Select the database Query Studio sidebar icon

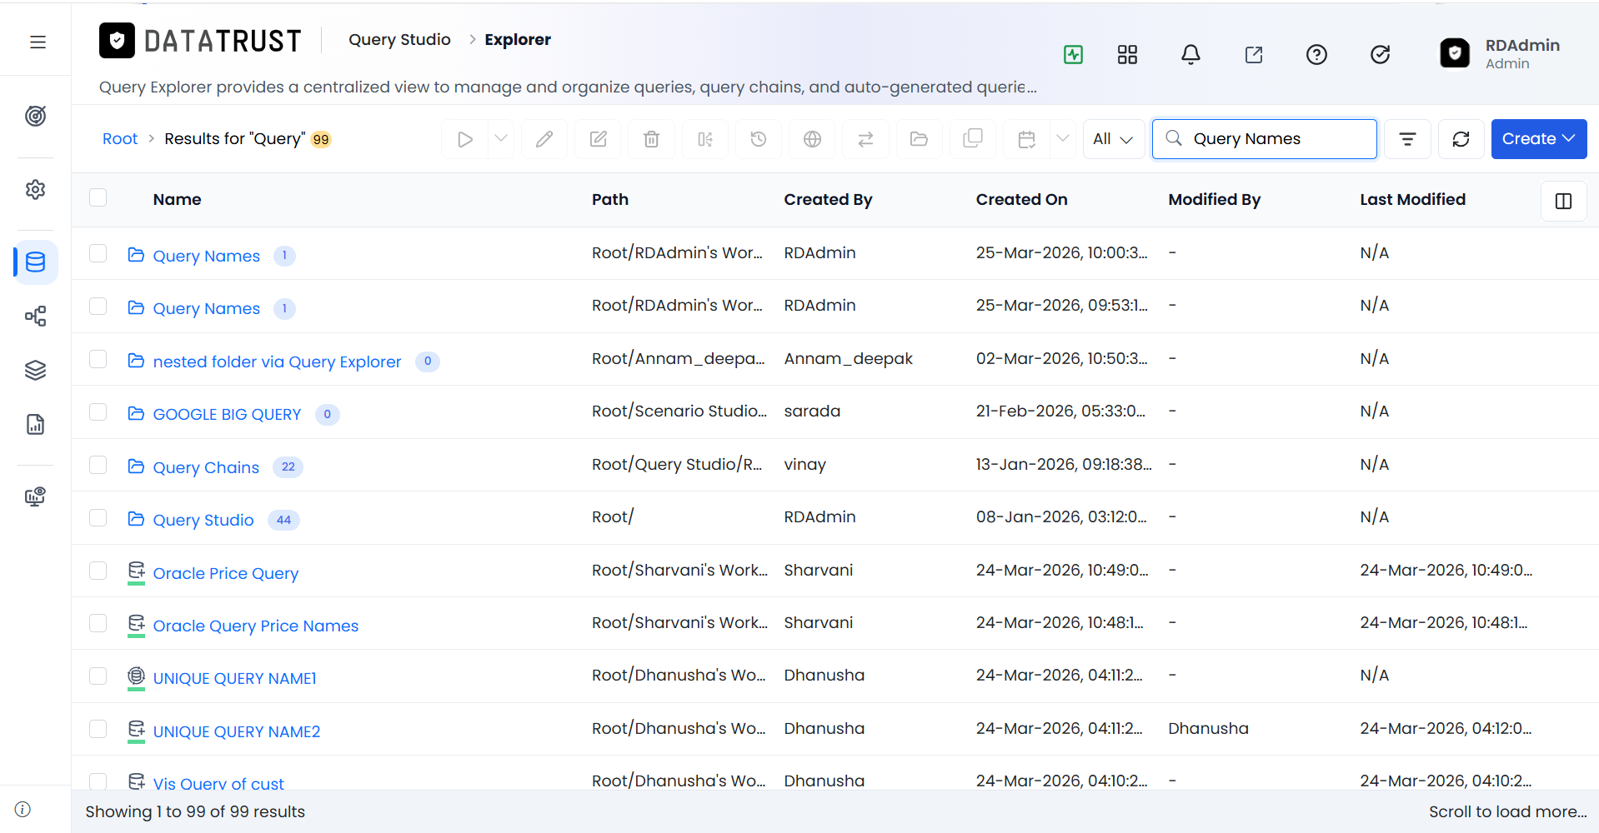click(x=35, y=262)
